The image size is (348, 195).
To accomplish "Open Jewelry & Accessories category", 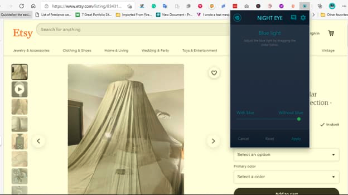I will coord(31,50).
